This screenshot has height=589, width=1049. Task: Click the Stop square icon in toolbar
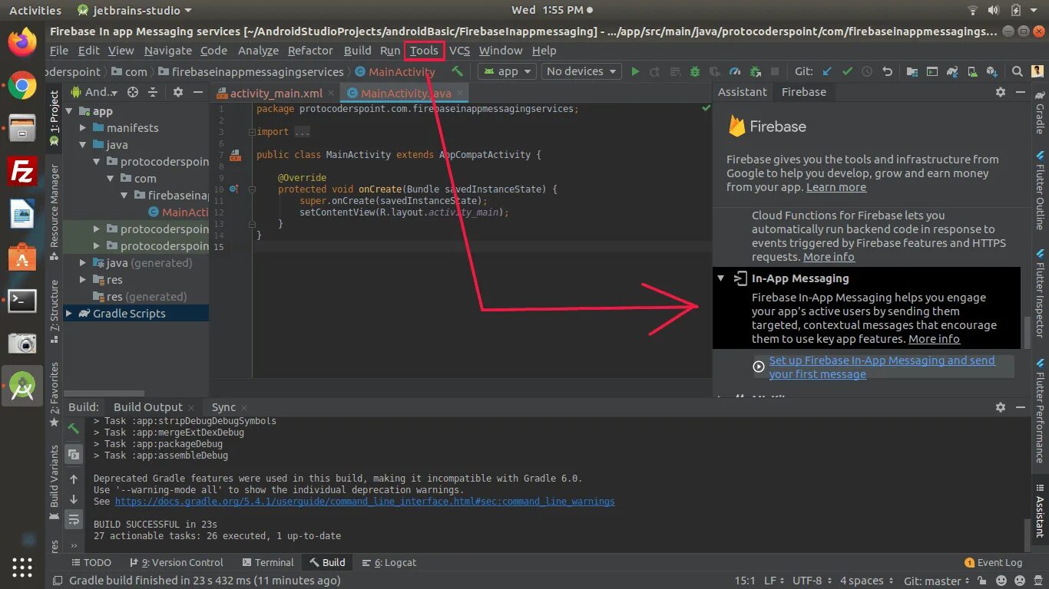[775, 71]
